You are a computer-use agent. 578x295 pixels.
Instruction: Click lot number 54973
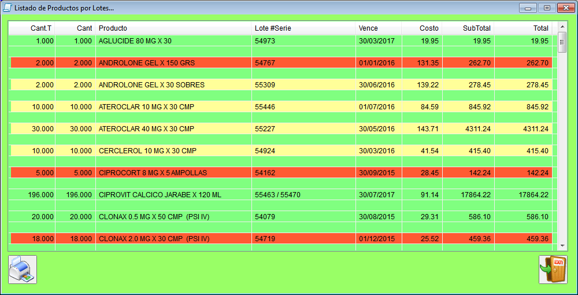click(x=265, y=41)
